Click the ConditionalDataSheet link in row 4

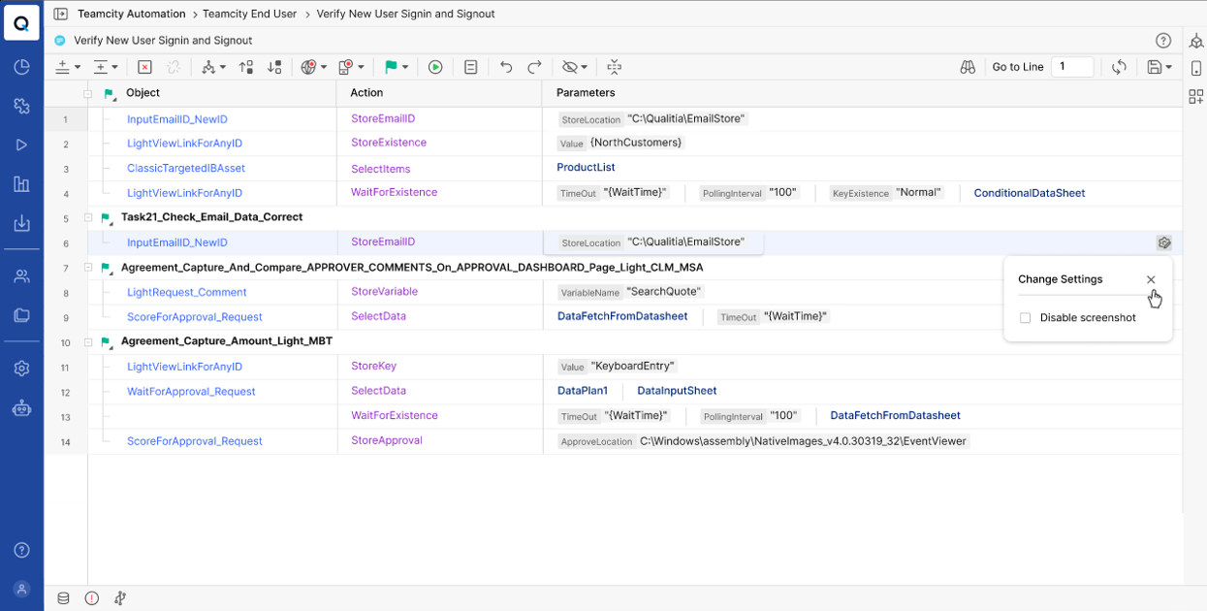tap(1029, 193)
